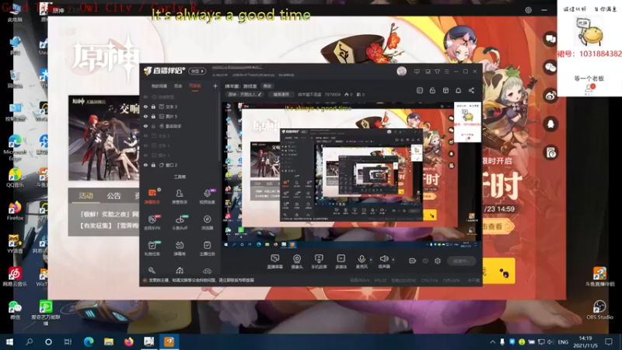Toggle visibility of 弹幕助手 source
622x350 pixels.
145,126
